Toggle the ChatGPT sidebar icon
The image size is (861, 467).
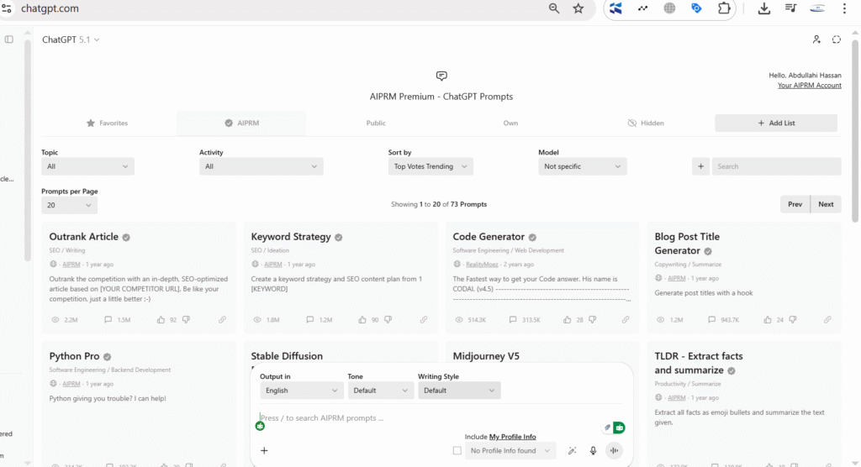(x=8, y=39)
